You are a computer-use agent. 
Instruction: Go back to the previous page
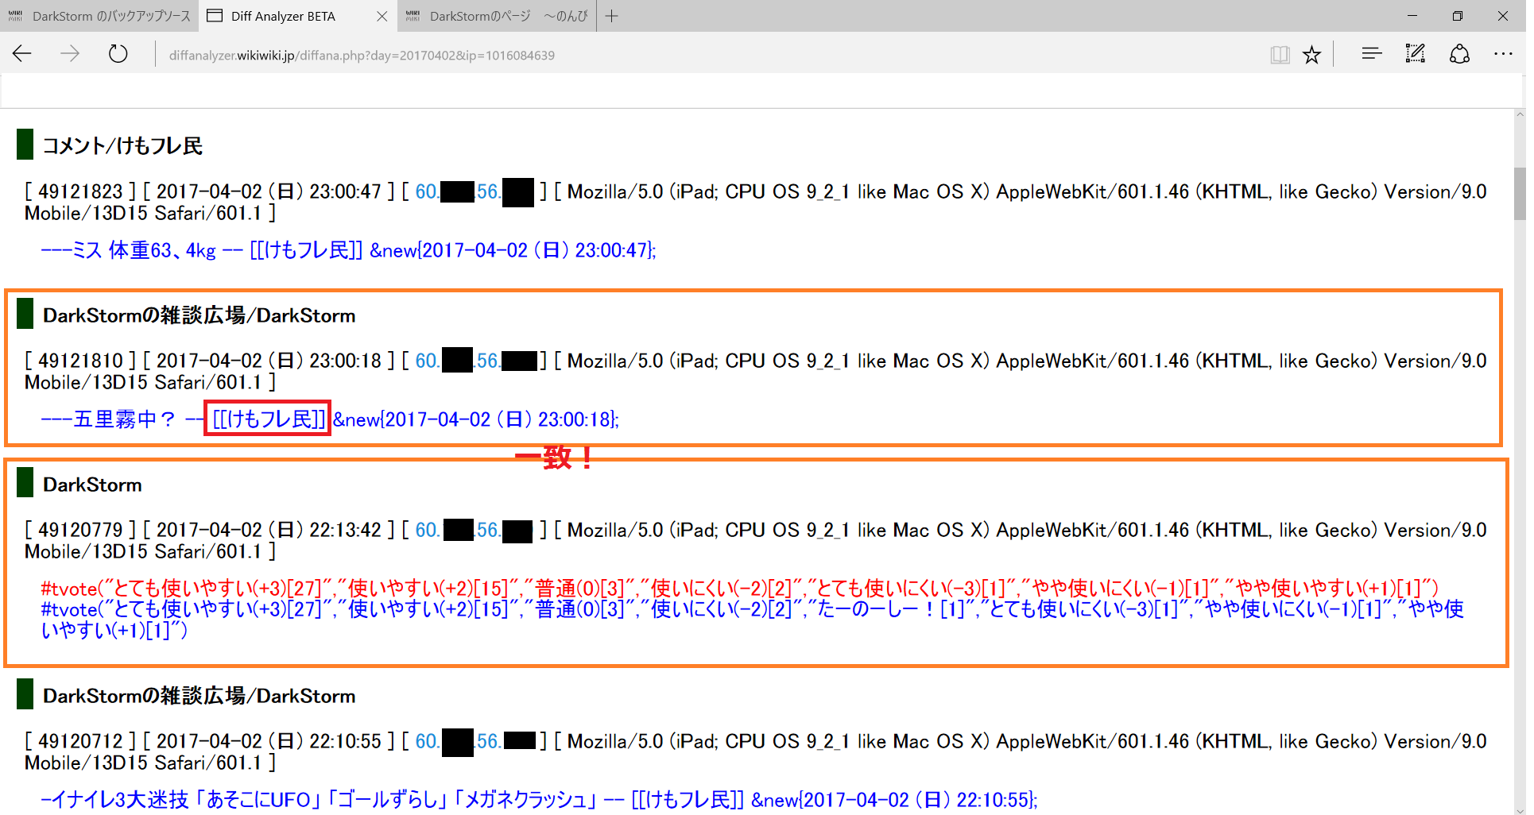(22, 54)
